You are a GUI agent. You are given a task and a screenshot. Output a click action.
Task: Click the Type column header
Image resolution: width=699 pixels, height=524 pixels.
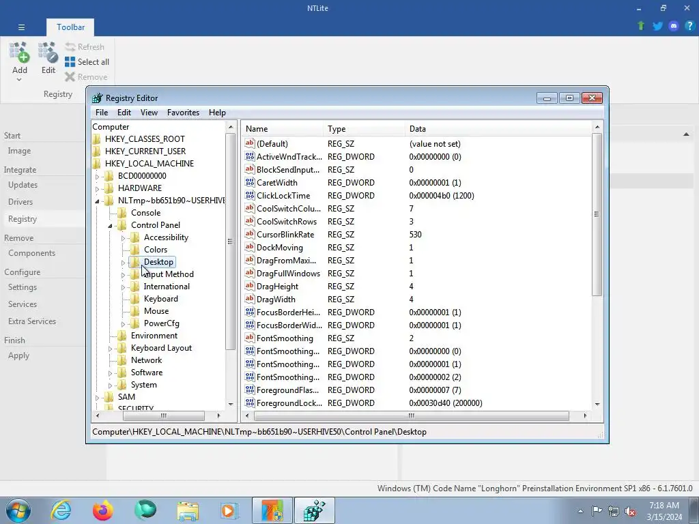[364, 129]
